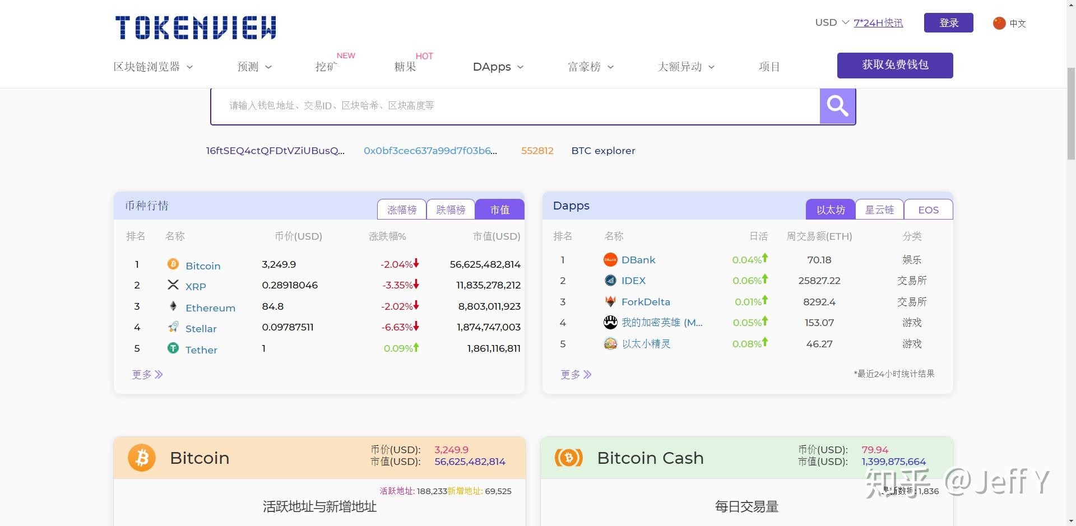Click the DBank icon in Dapps list
The height and width of the screenshot is (526, 1076).
pyautogui.click(x=610, y=259)
